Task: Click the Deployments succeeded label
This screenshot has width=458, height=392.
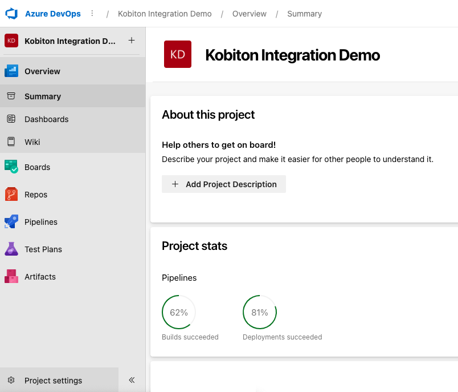Action: [283, 337]
